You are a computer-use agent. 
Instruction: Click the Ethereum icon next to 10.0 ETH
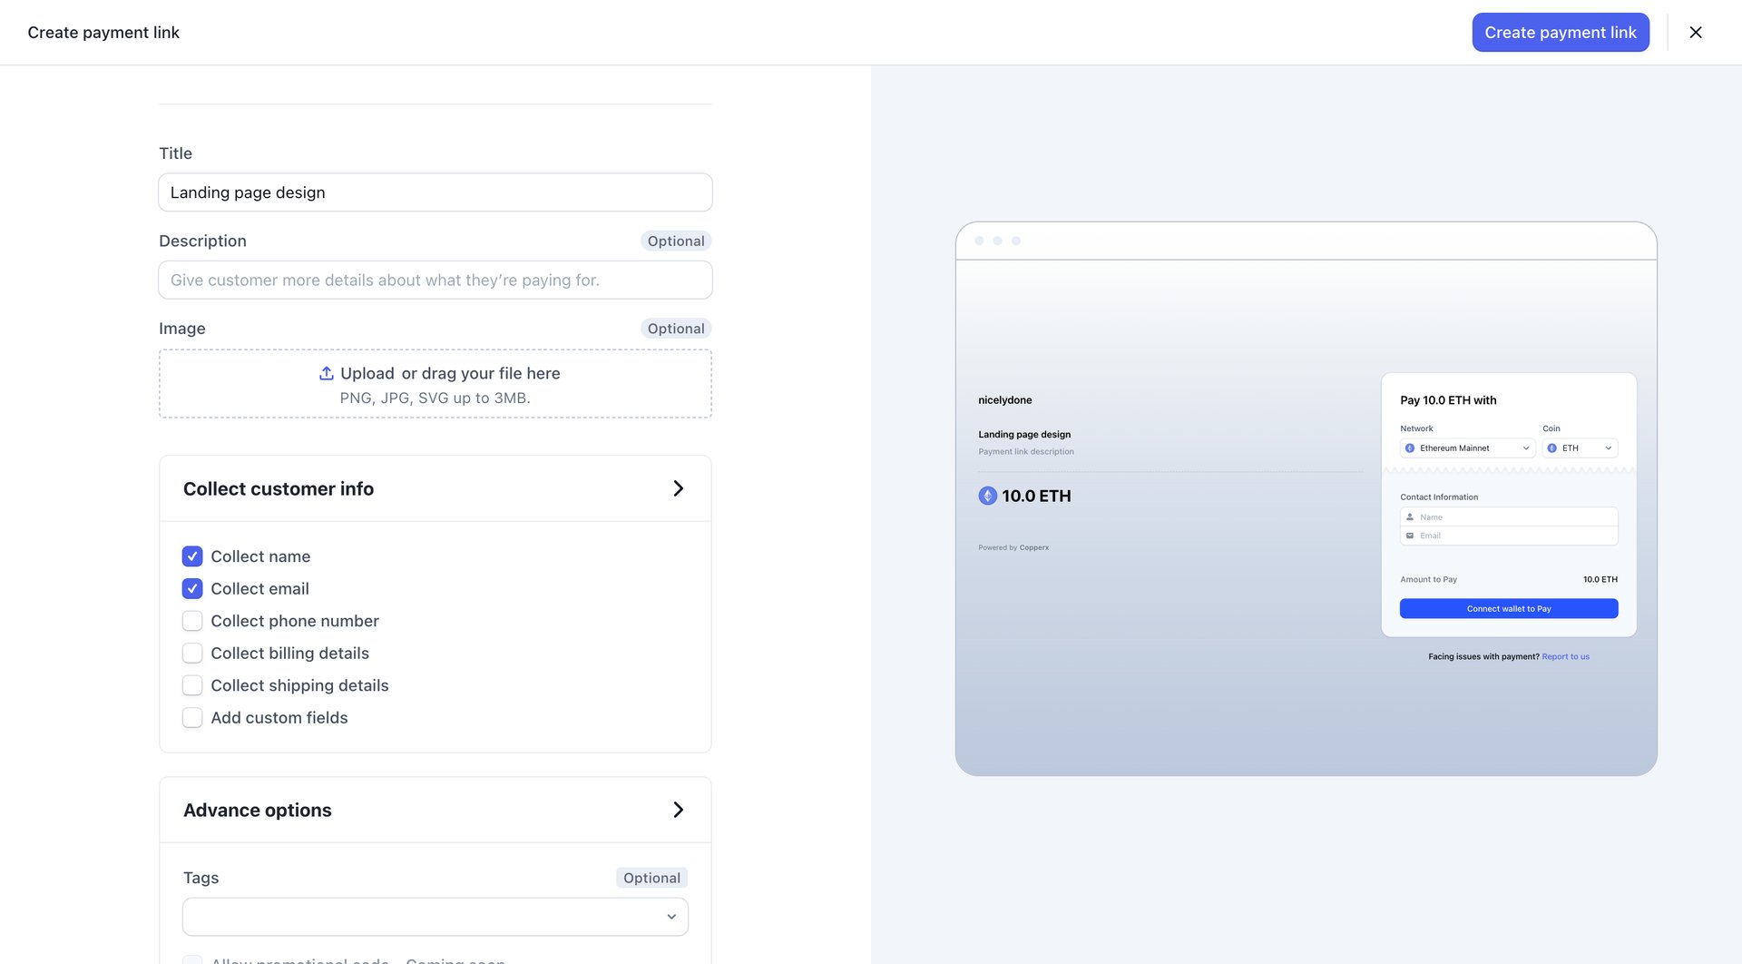(x=989, y=496)
